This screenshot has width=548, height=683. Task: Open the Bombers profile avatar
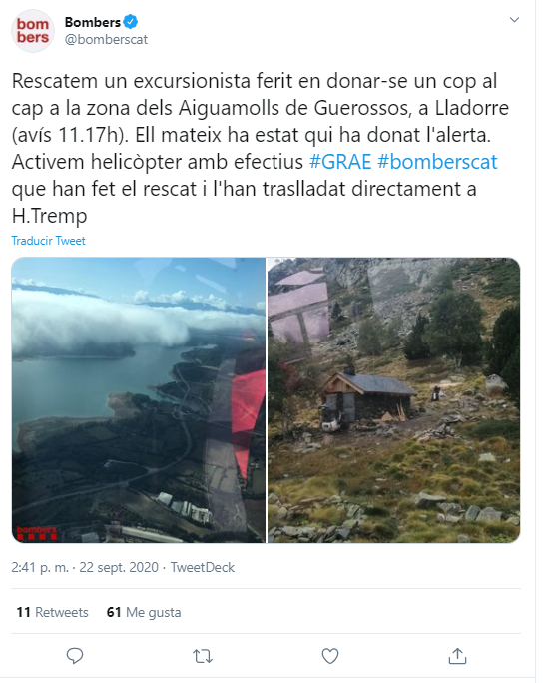click(33, 31)
